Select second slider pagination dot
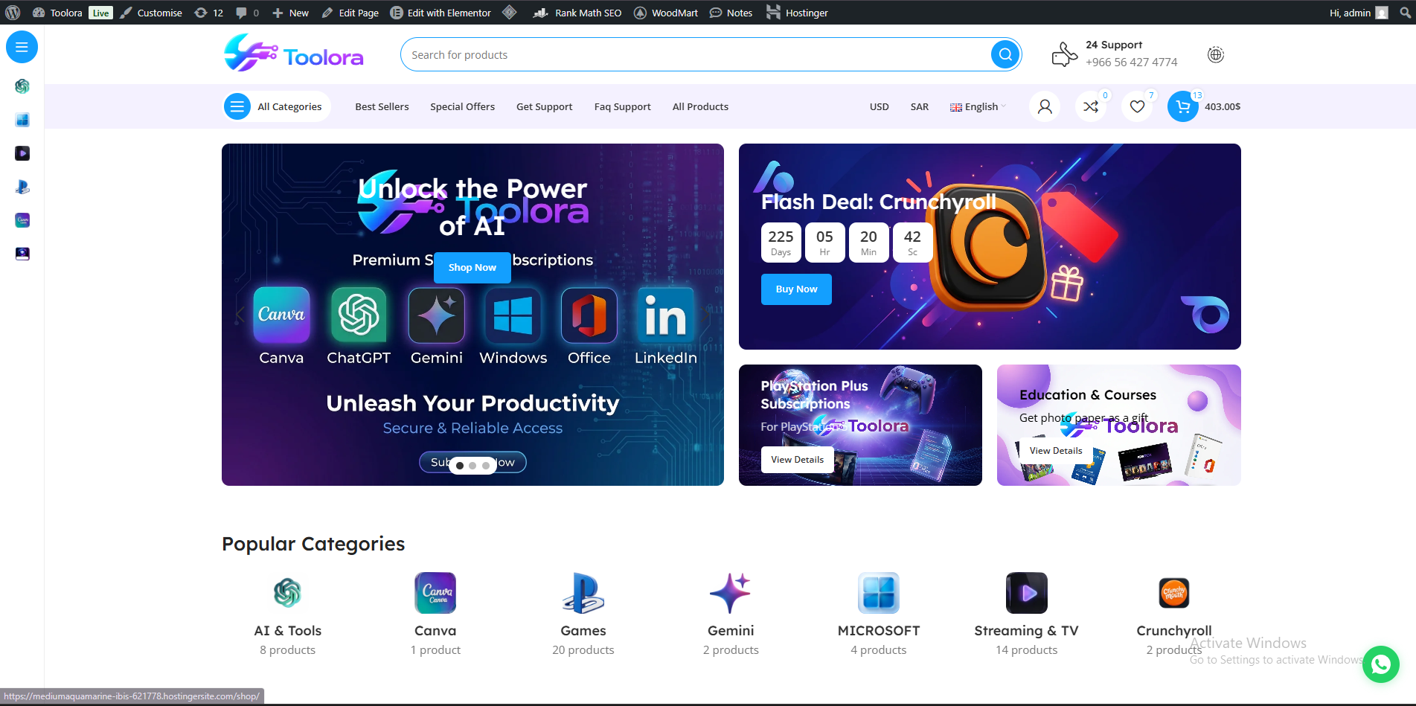Screen dimensions: 1416x706 tap(472, 466)
